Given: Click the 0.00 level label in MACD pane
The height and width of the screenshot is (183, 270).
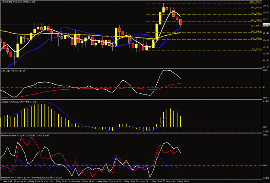Looking at the screenshot, I should point(265,127).
